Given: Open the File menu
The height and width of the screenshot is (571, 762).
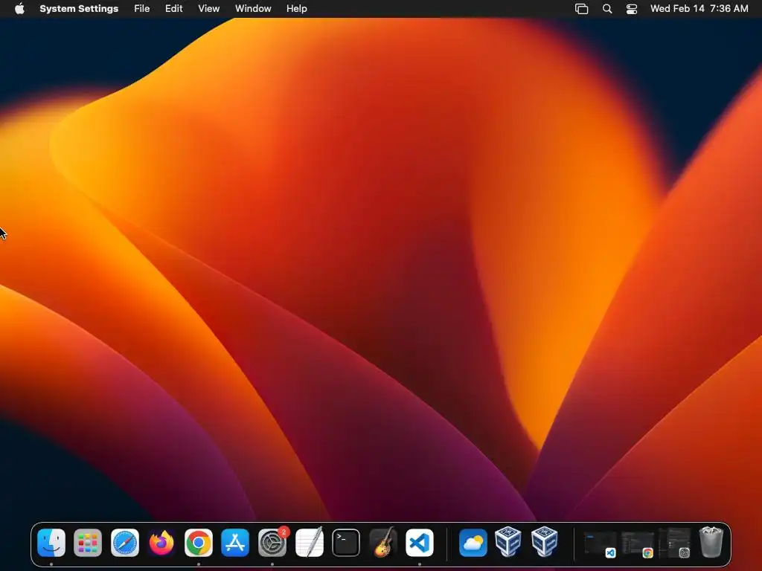Looking at the screenshot, I should pos(142,9).
